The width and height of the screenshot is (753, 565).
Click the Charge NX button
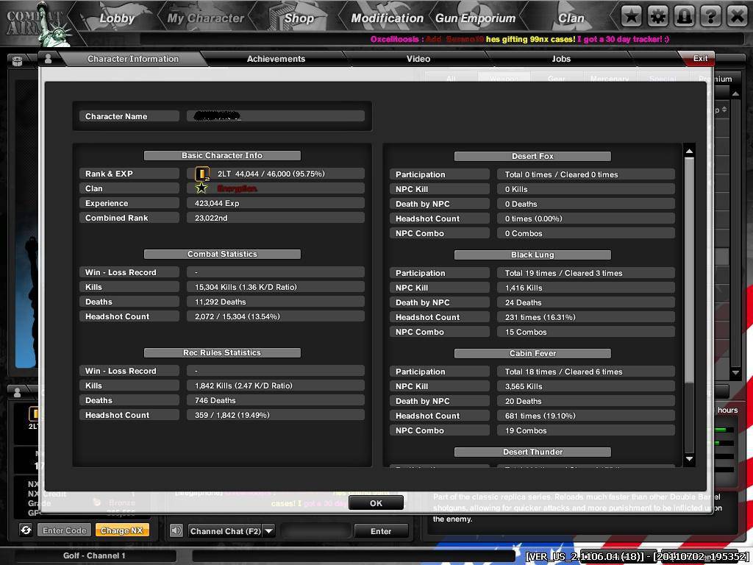(x=122, y=530)
